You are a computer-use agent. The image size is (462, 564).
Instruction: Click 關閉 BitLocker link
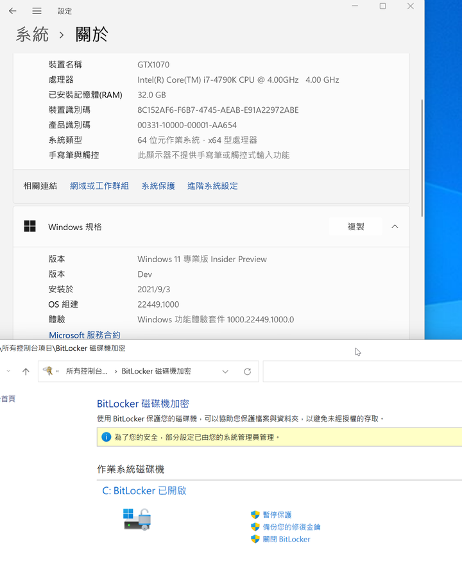(x=286, y=539)
